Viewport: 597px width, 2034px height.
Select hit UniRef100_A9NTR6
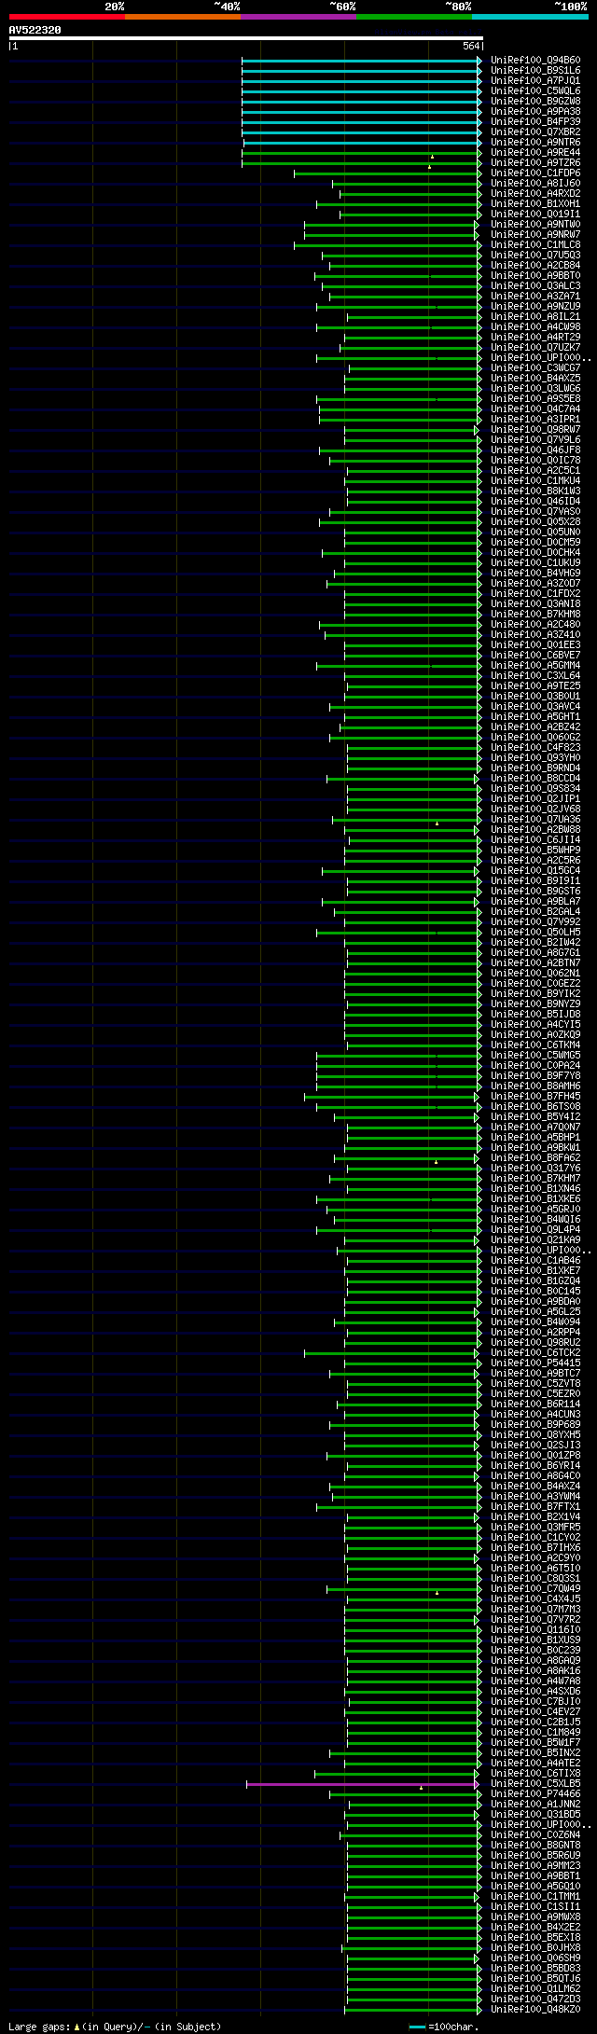point(535,143)
